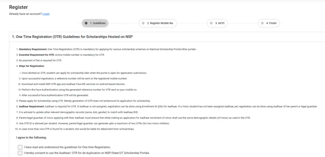This screenshot has height=157, width=325.
Task: Click the 'Register' page heading
Action: click(x=18, y=7)
